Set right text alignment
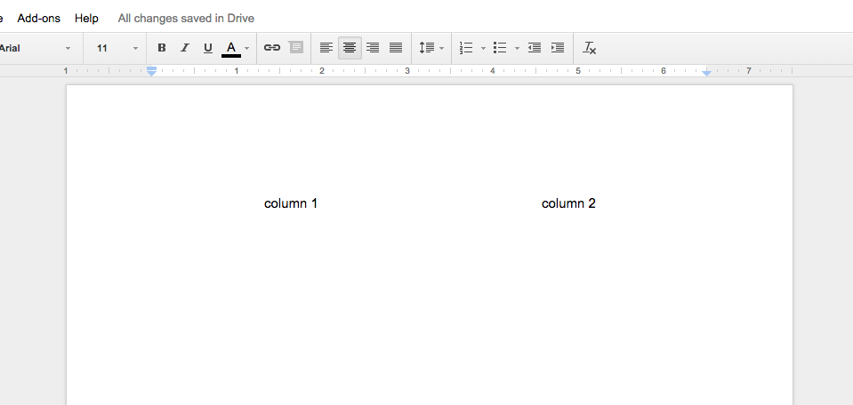The image size is (853, 405). [373, 48]
